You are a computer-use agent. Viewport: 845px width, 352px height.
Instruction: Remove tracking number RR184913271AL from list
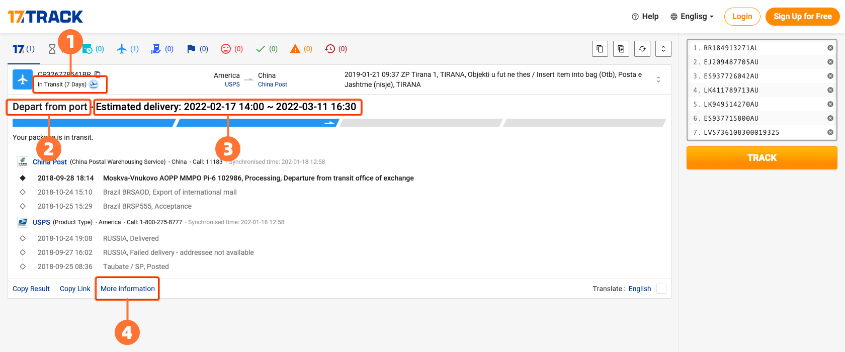(x=830, y=48)
